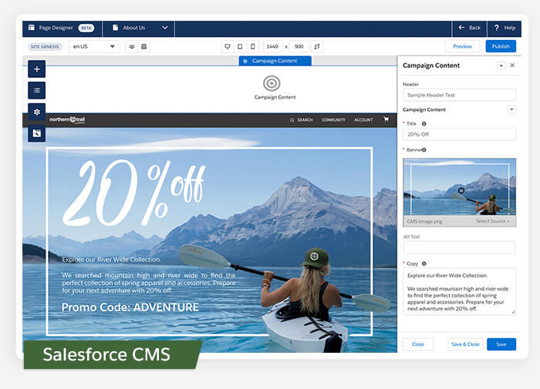
Task: Open the page structure list icon
Action: coord(37,90)
